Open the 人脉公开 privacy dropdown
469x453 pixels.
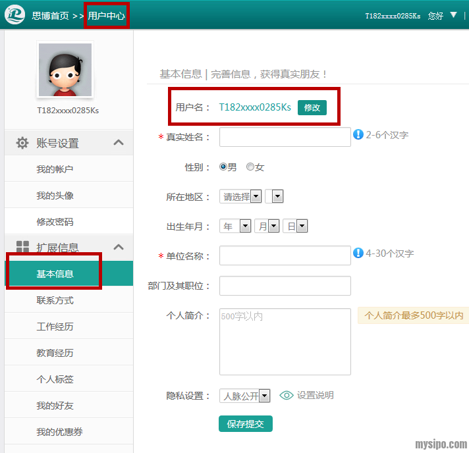point(244,396)
